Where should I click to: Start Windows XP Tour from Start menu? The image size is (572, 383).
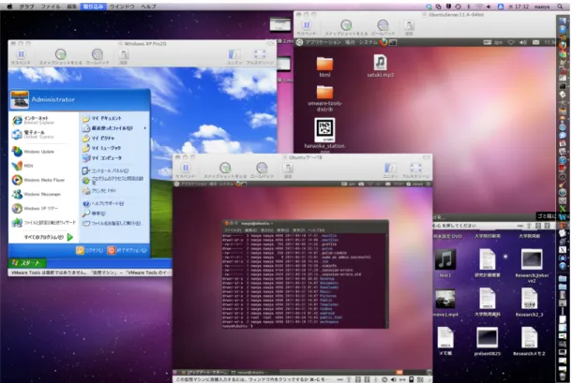(x=35, y=209)
